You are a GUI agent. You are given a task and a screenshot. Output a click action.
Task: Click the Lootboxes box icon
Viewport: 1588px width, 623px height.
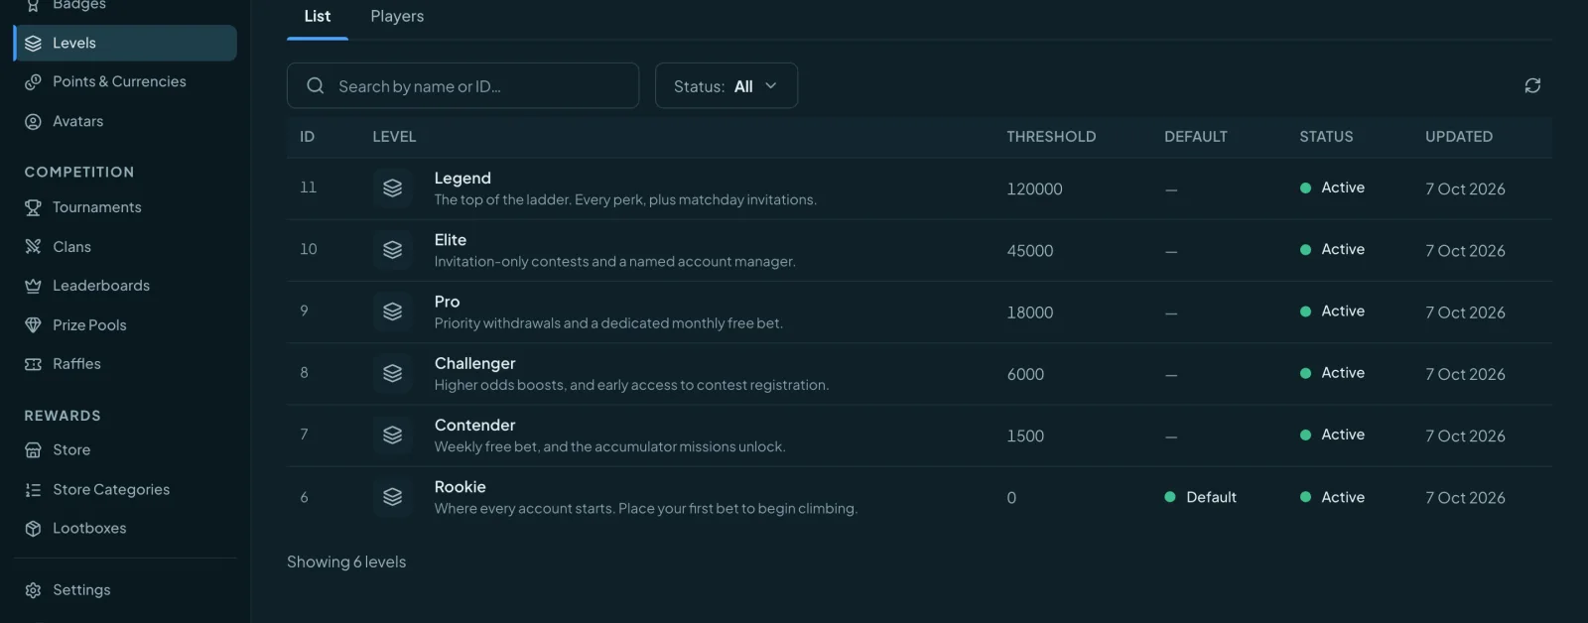(x=33, y=528)
